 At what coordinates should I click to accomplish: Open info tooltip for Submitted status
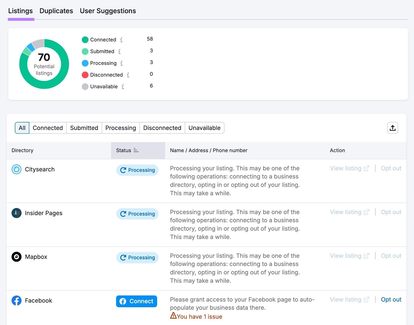(x=119, y=51)
